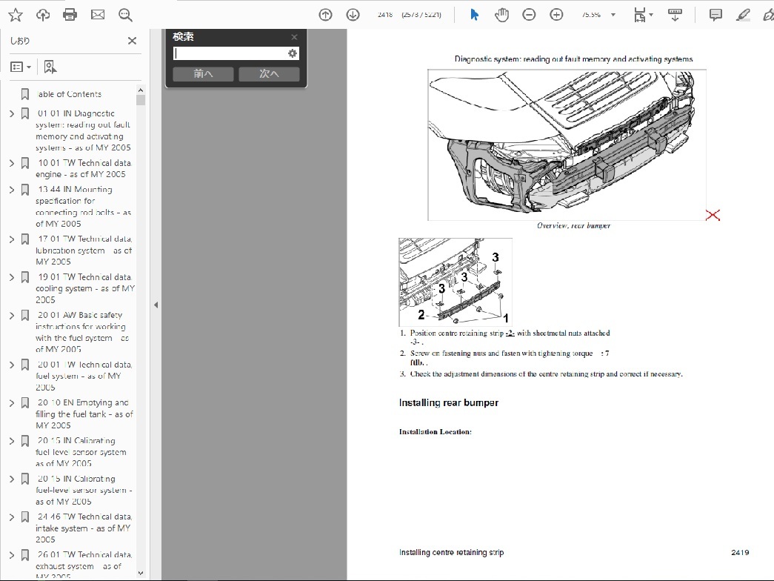Viewport: 774px width, 581px height.
Task: Open 01 01 IN Diagnostic system bookmark
Action: [84, 130]
